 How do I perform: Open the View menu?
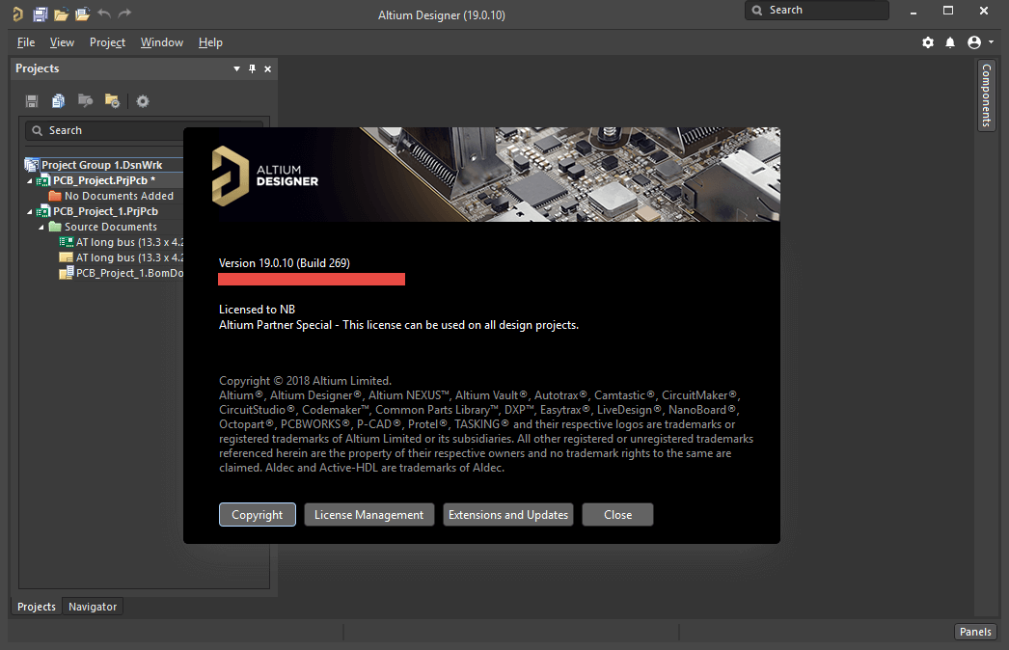coord(62,42)
